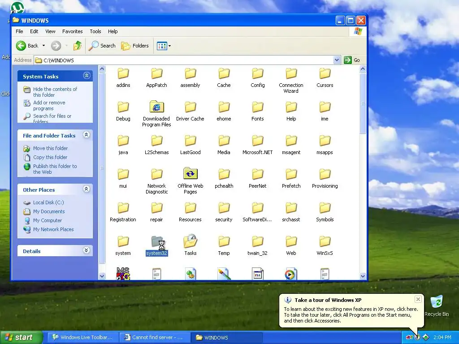459x344 pixels.
Task: Select the AppPatch folder
Action: point(156,77)
